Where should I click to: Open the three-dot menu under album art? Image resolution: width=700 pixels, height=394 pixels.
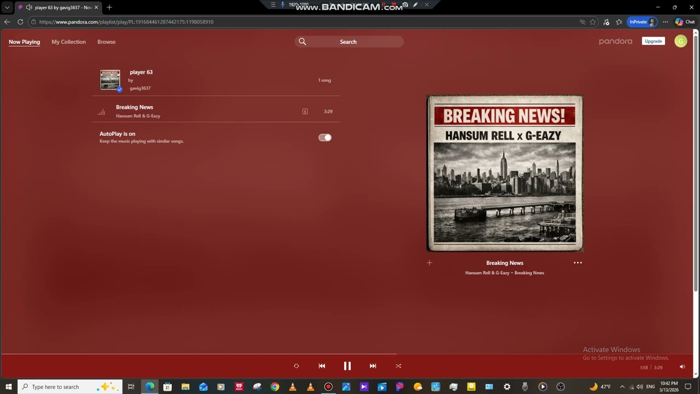coord(577,263)
